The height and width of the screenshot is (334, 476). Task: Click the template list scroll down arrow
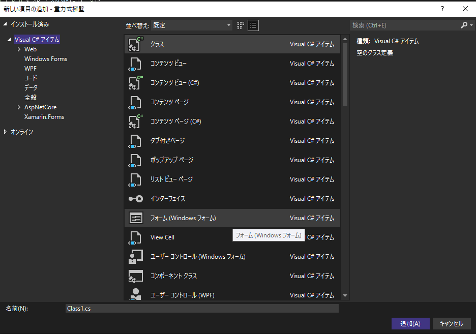(345, 295)
